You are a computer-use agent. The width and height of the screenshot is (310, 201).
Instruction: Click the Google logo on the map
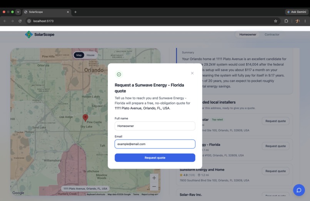(18, 193)
